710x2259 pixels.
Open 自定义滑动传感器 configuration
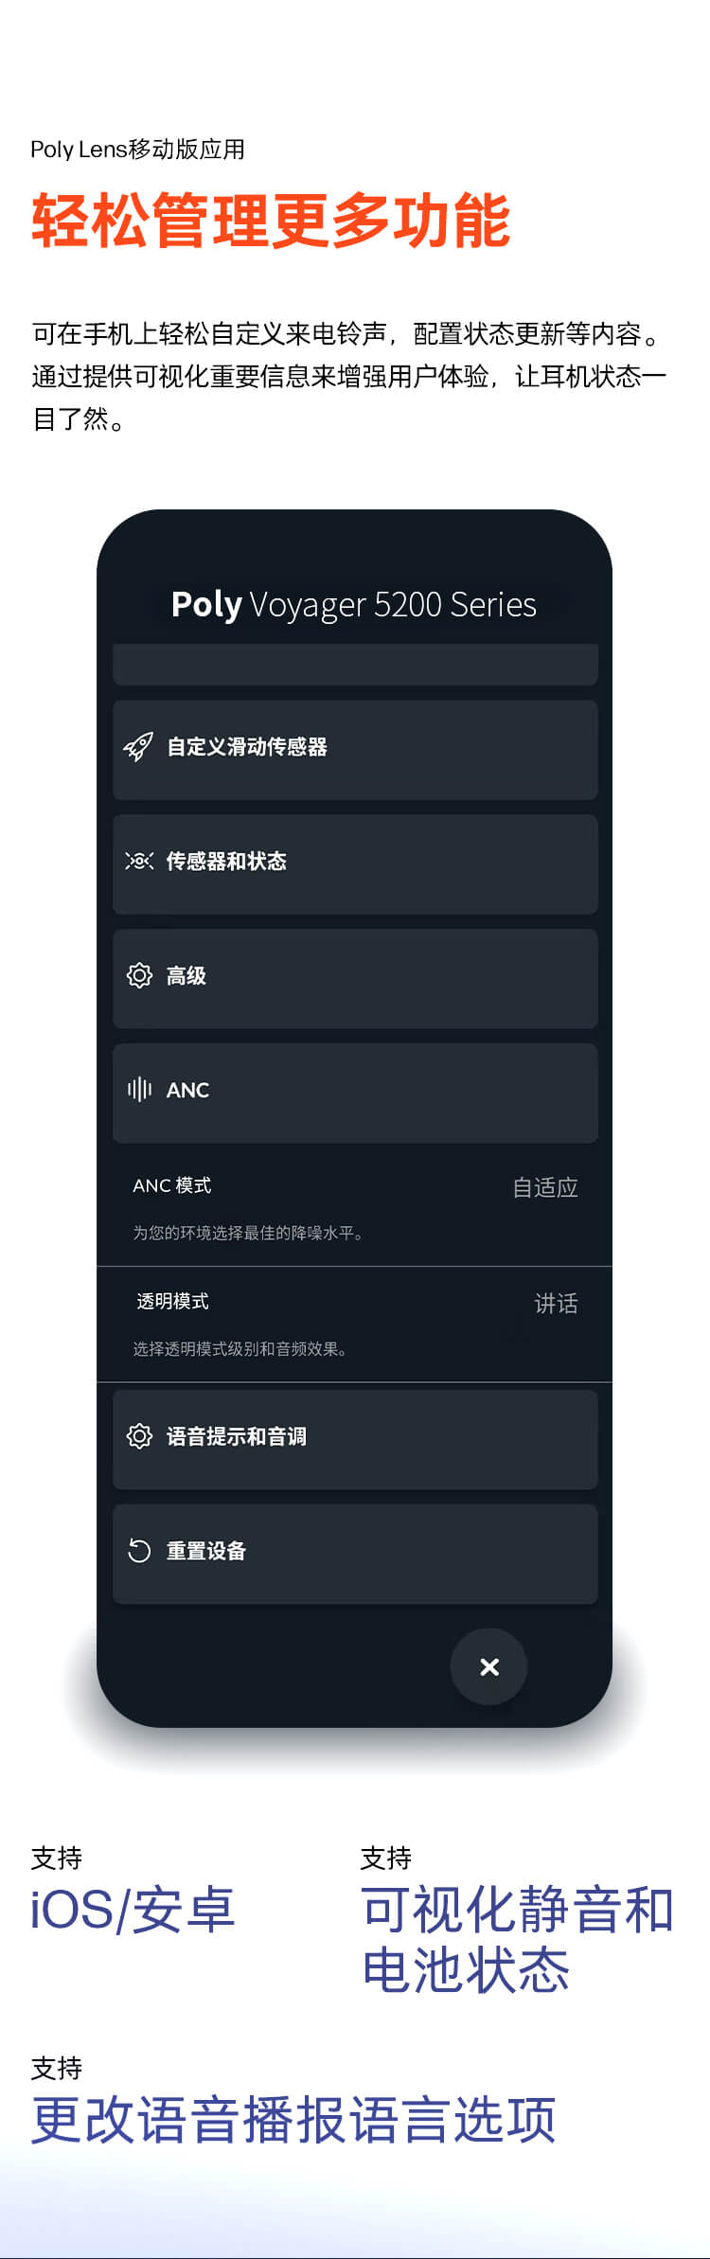coord(355,747)
